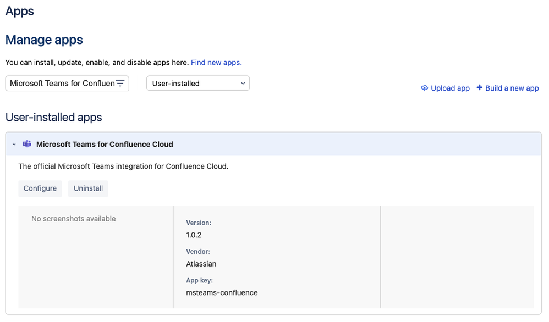The height and width of the screenshot is (322, 549).
Task: Click the cloud upload icon beside Upload app
Action: pos(424,88)
